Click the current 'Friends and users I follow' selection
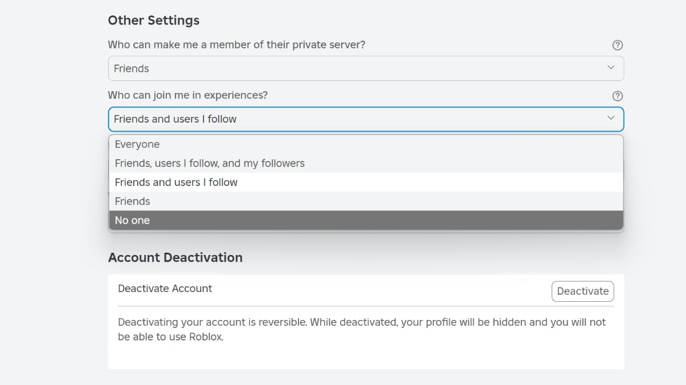 point(175,119)
